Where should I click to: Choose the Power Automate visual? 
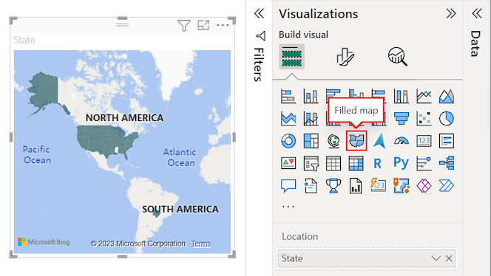(x=447, y=186)
